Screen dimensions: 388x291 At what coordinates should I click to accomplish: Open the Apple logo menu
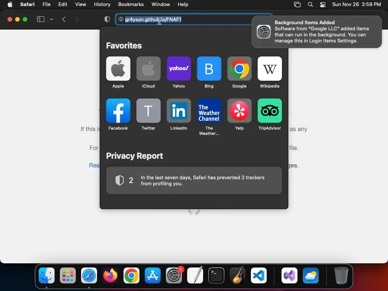pyautogui.click(x=10, y=5)
